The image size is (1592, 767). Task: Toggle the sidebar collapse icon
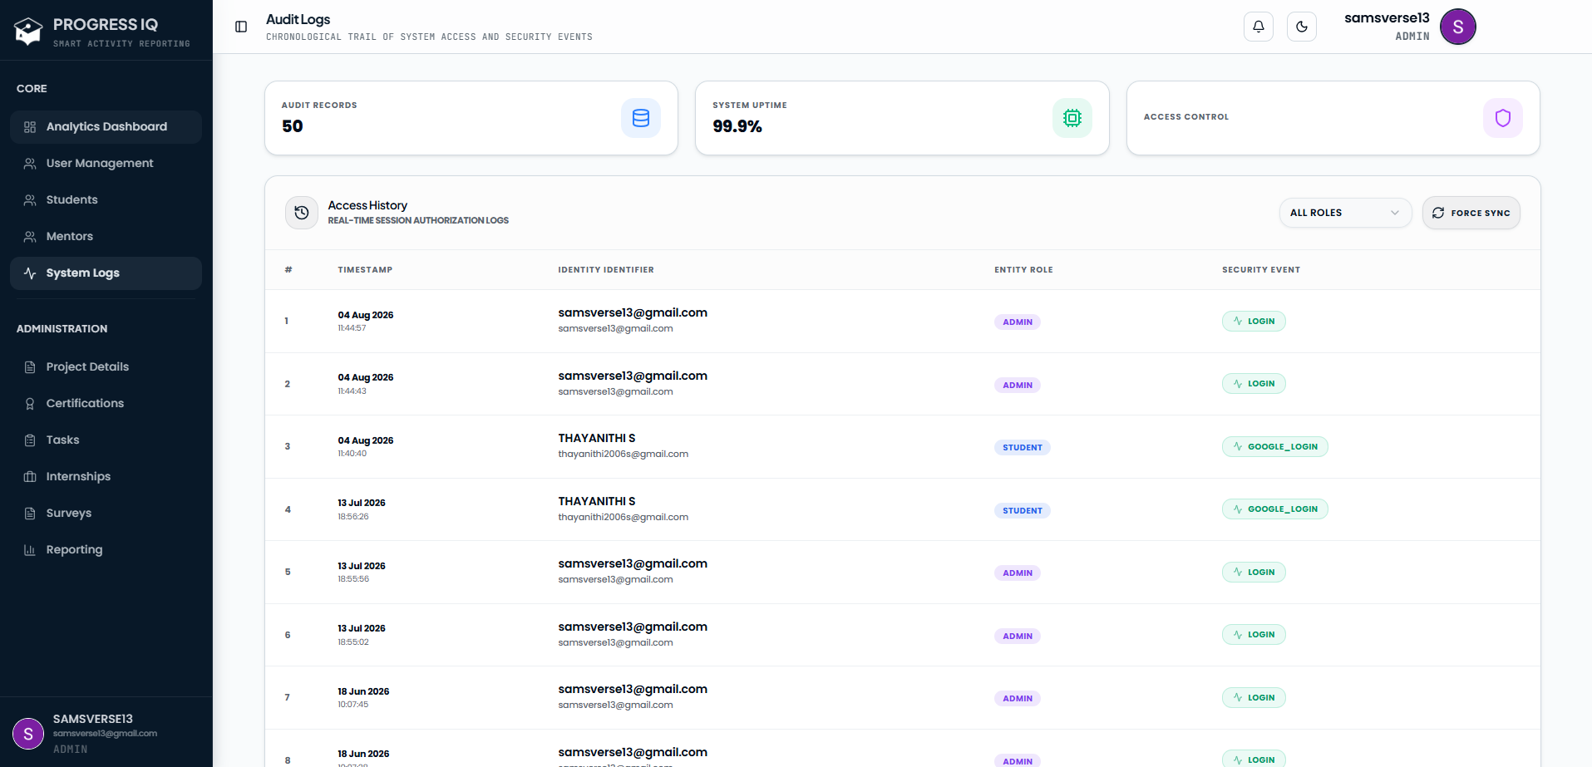point(241,27)
